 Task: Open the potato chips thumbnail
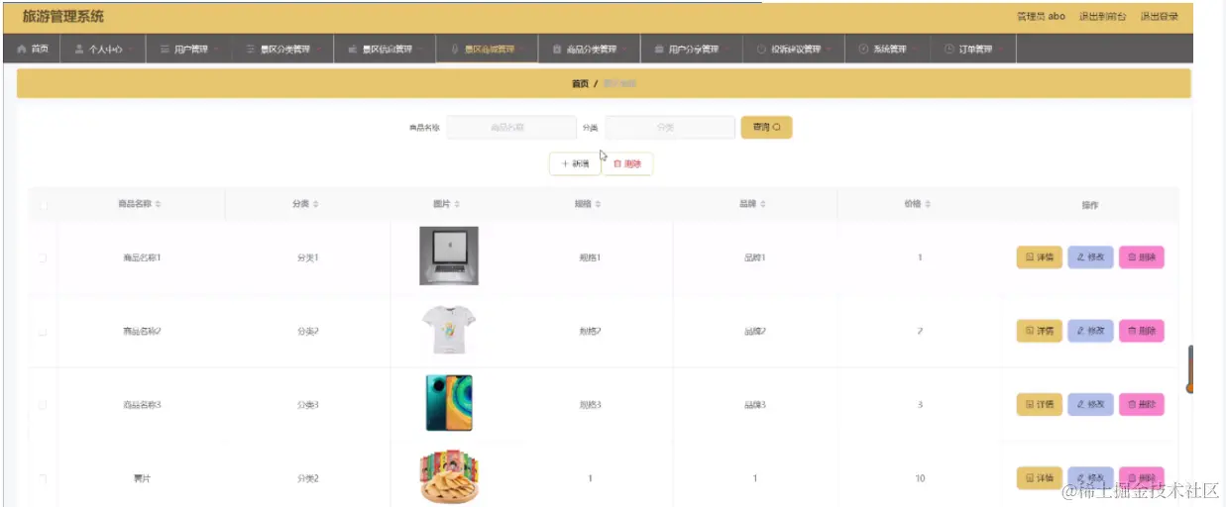point(449,477)
